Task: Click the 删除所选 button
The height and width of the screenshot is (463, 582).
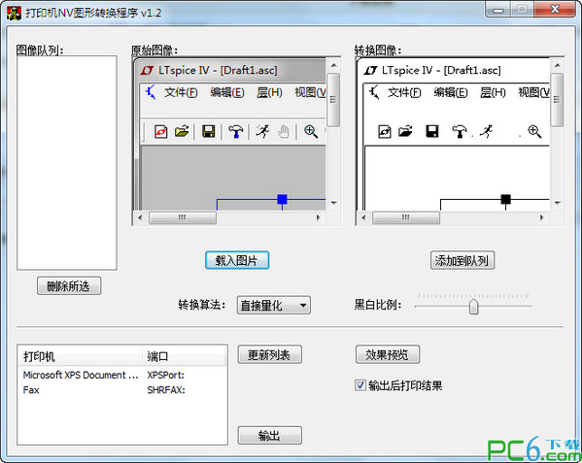Action: tap(69, 285)
